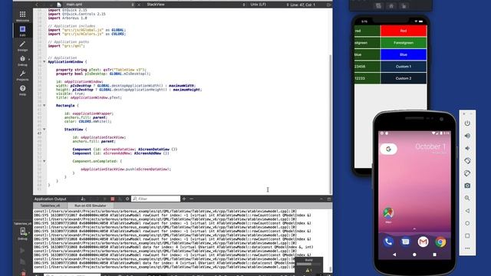The height and width of the screenshot is (276, 491).
Task: Open the Unix (LF) line ending selector
Action: 258,5
